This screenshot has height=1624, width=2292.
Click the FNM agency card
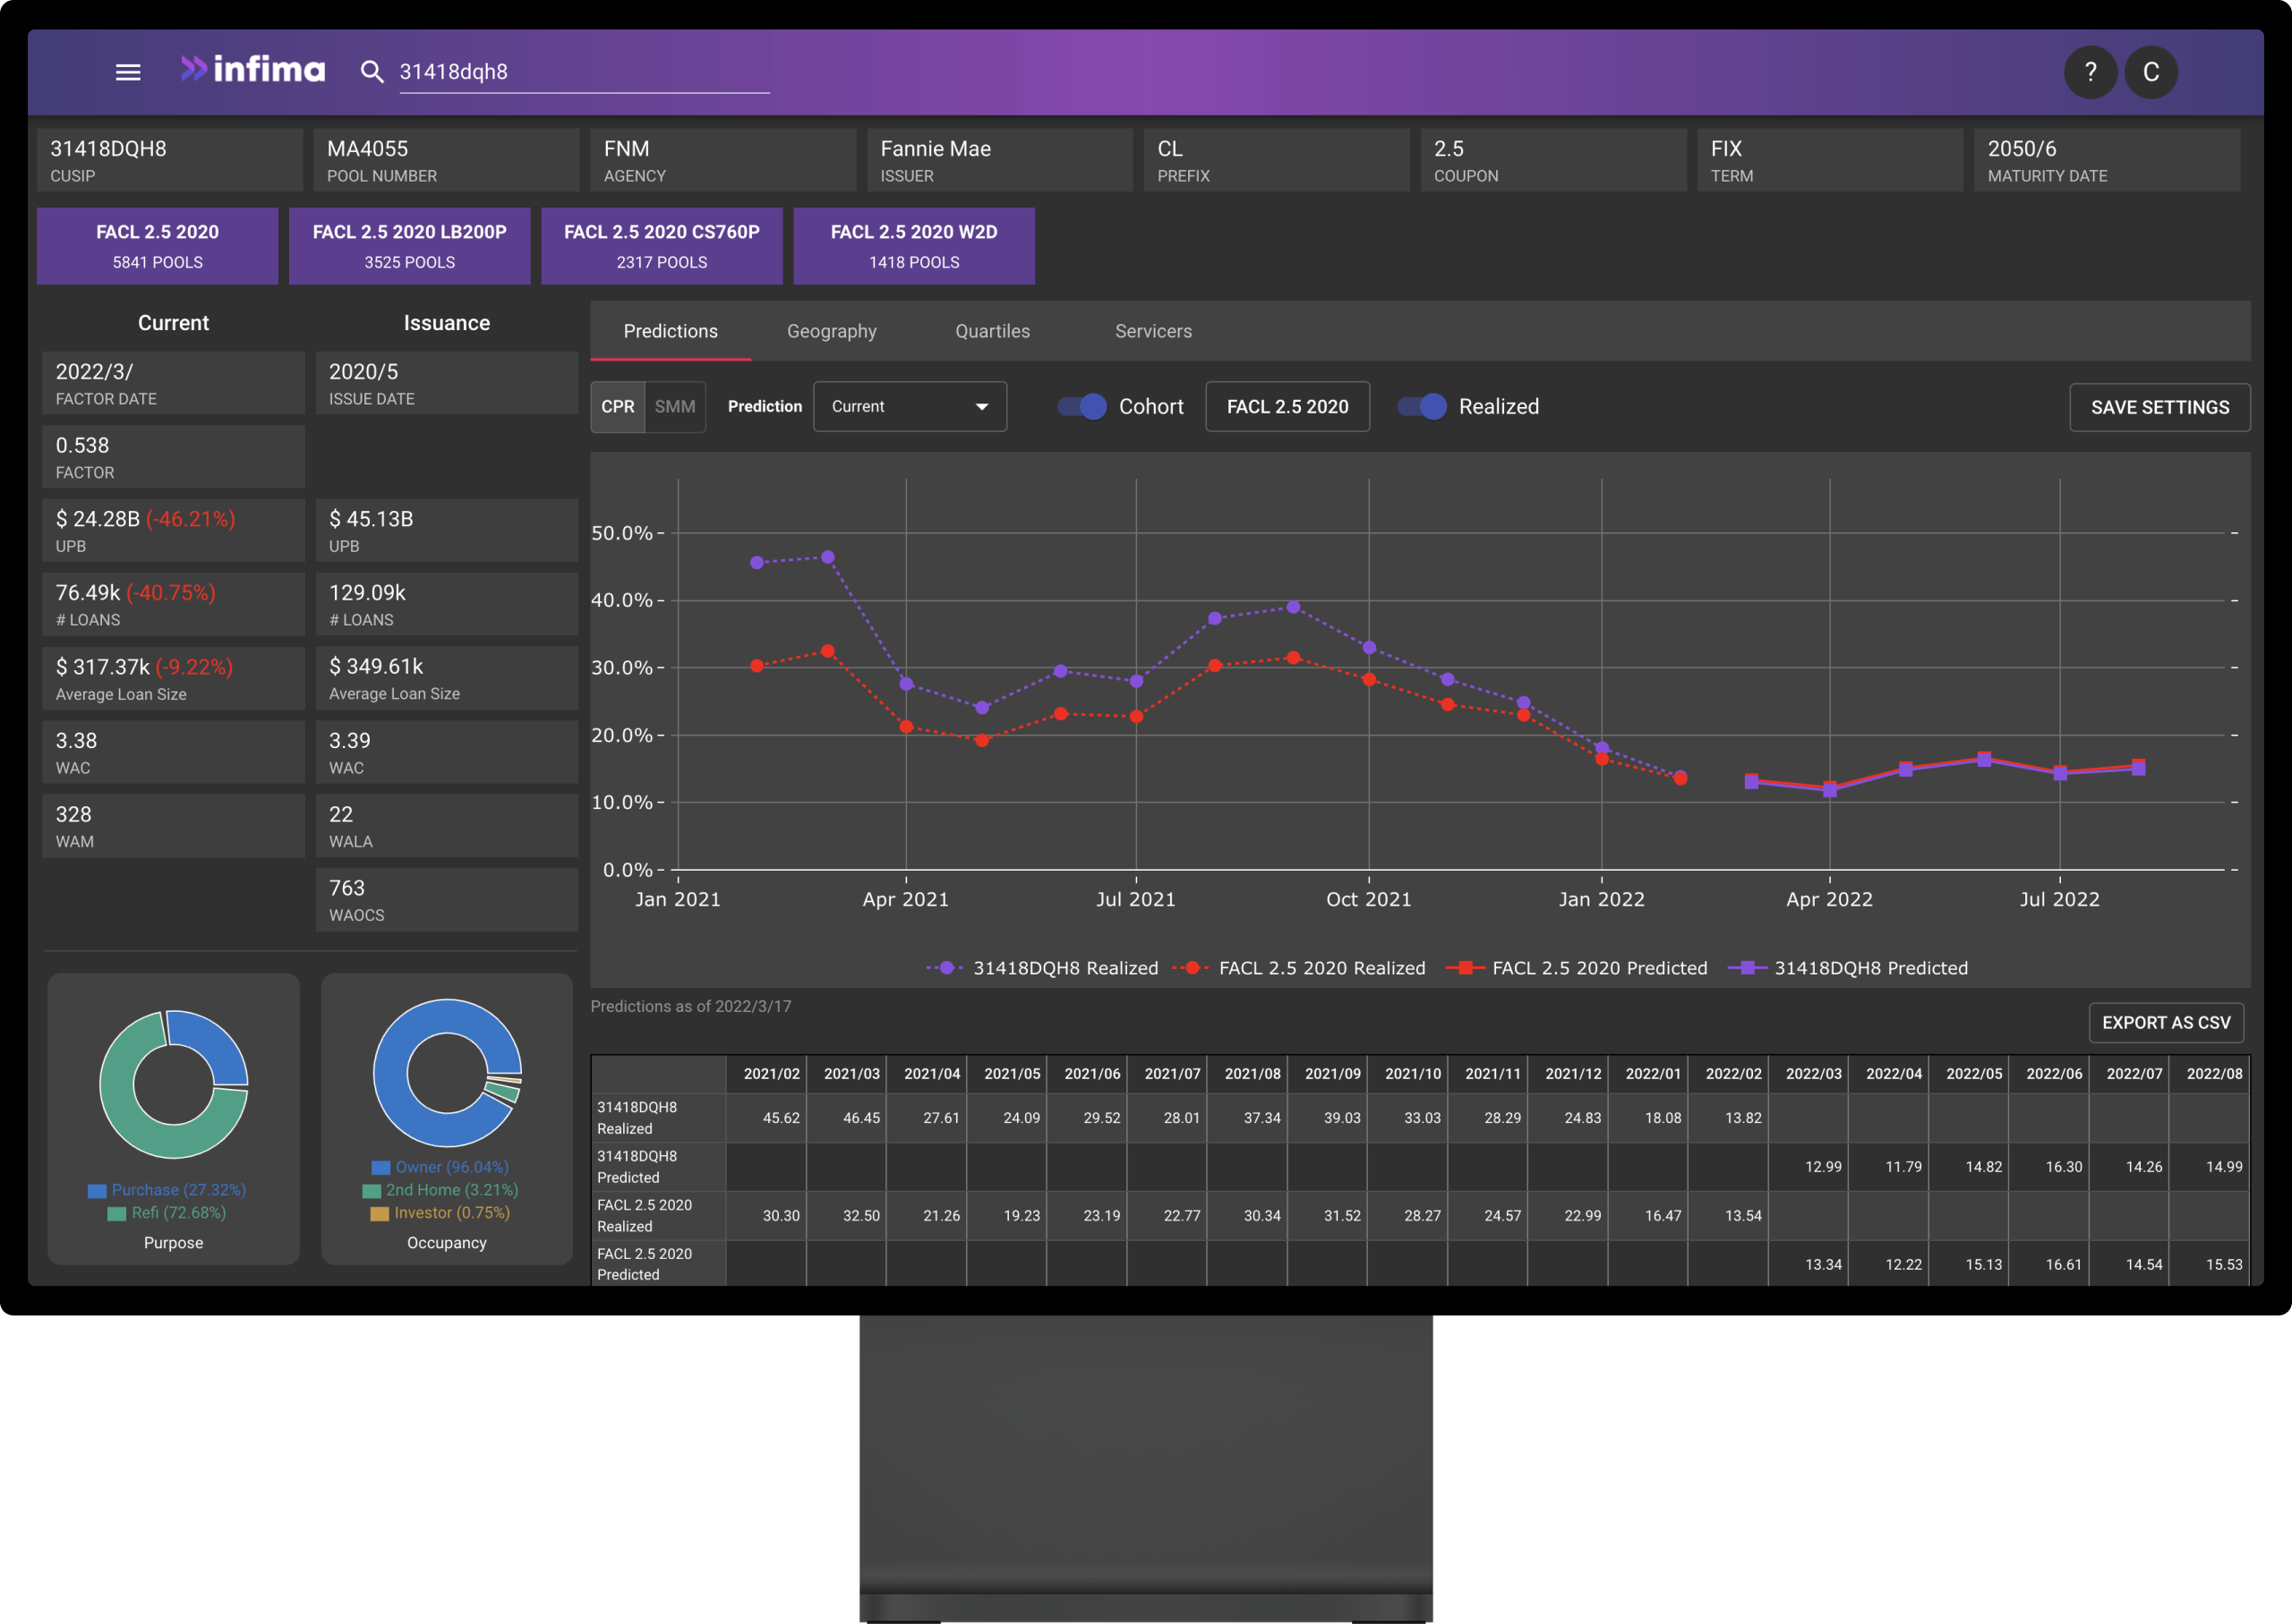pyautogui.click(x=723, y=160)
